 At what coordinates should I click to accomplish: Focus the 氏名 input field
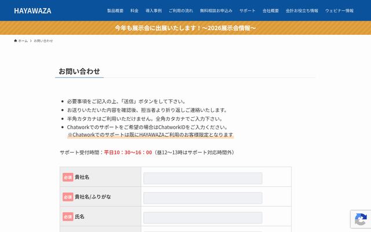(203, 218)
